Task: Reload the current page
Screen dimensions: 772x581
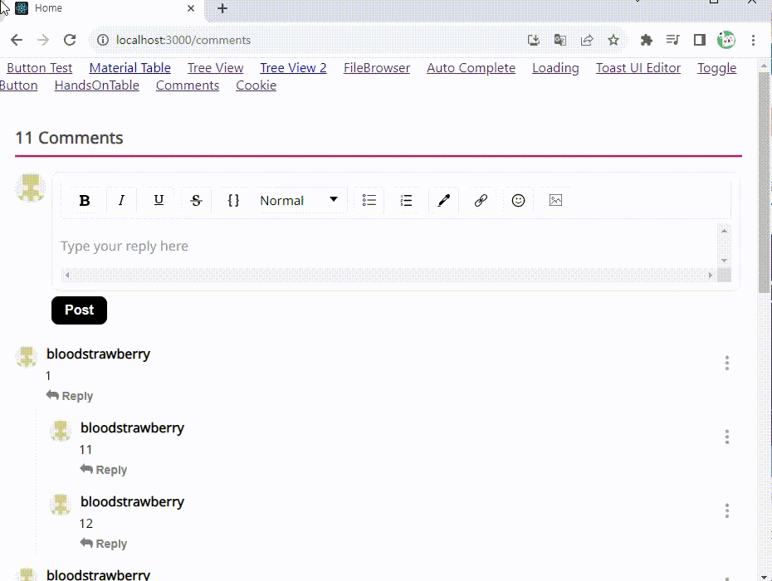Action: pos(70,40)
